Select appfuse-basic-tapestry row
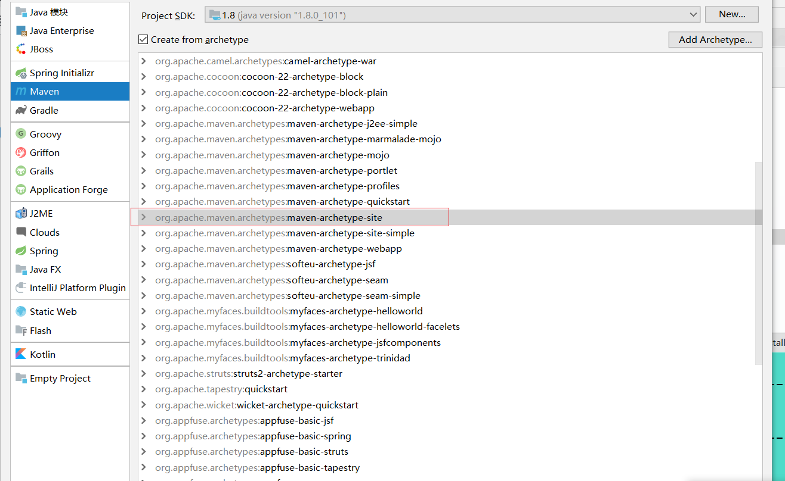Viewport: 785px width, 481px height. tap(450, 467)
